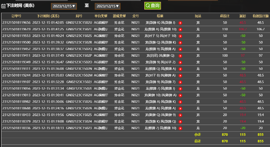Click payout 106.7 in red
Screen dimensions: 270x147
[x=242, y=29]
